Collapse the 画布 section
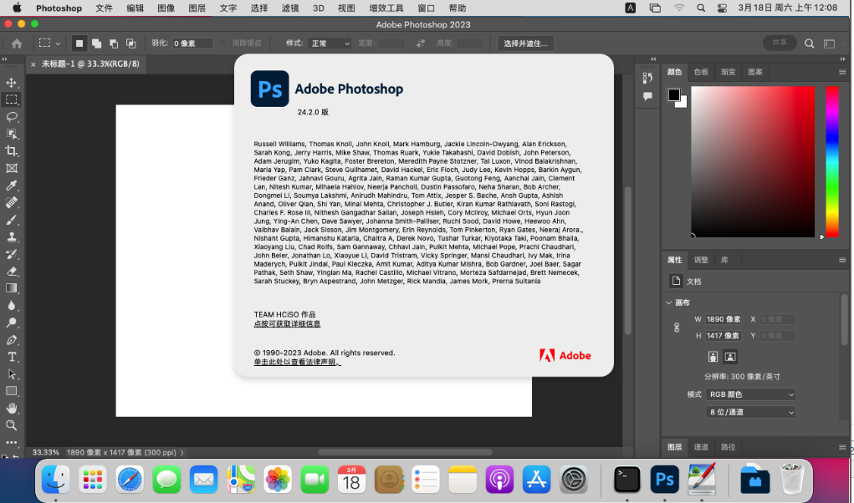The height and width of the screenshot is (503, 854). pyautogui.click(x=669, y=302)
